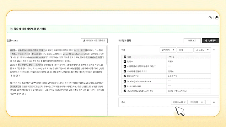
Task: Click the highlighted 010-2983-4512 in the document text
Action: pos(37,57)
